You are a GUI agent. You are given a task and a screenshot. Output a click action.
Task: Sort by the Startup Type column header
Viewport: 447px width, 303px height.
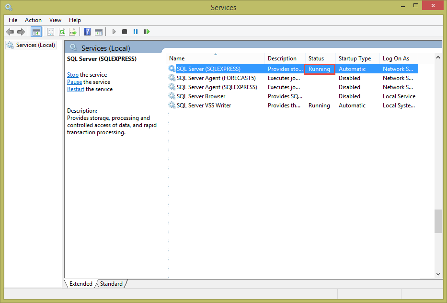point(357,58)
